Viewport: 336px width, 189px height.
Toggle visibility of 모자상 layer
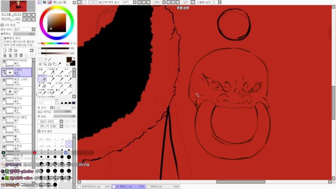4,99
